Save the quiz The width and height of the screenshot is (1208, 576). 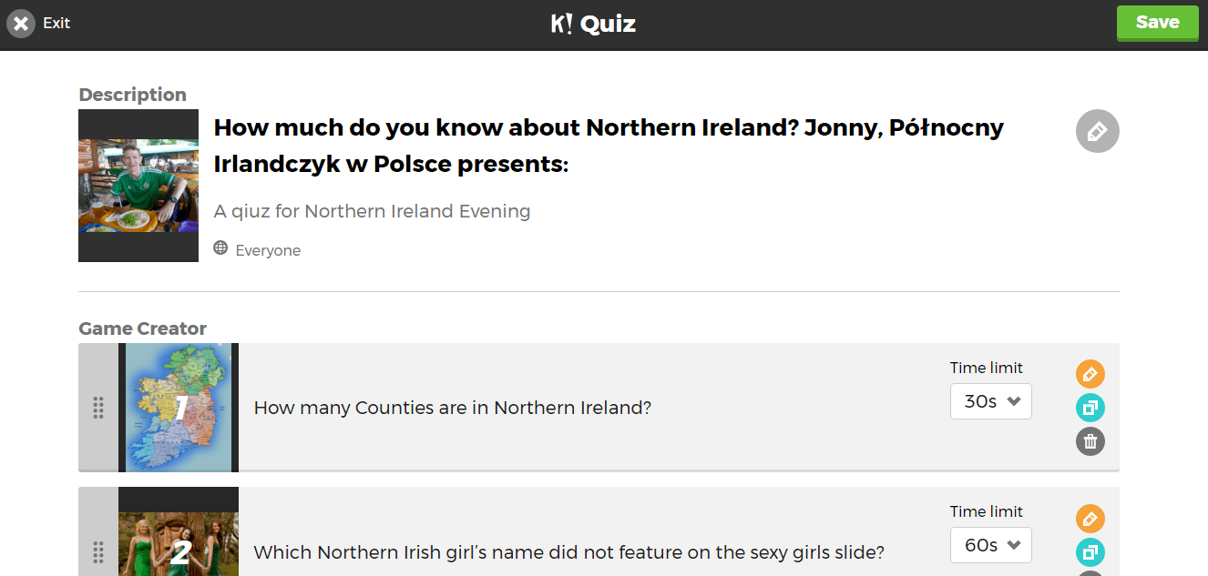(1158, 23)
